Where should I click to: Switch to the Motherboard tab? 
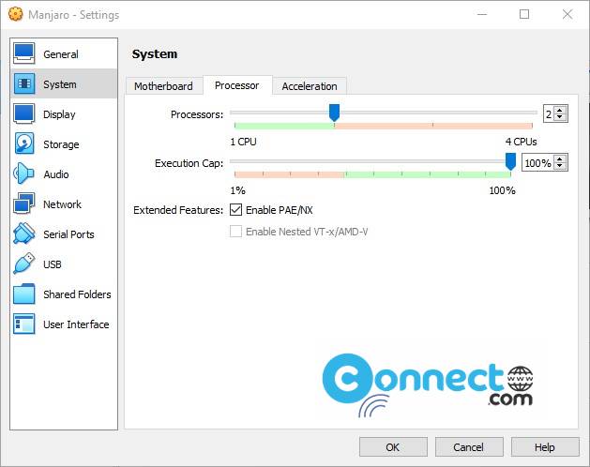click(163, 86)
